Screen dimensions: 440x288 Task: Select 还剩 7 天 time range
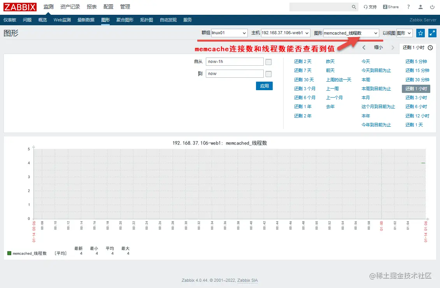click(303, 70)
